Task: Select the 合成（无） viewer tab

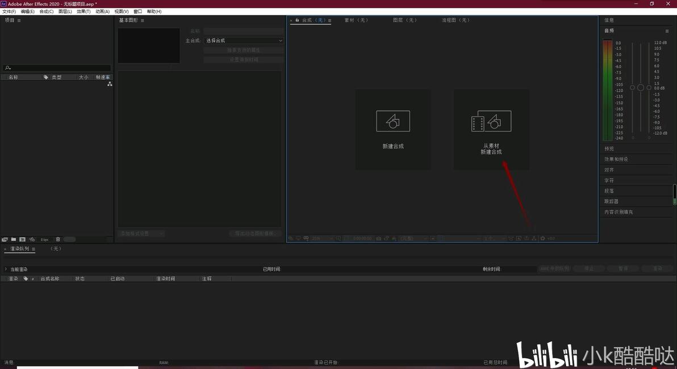Action: [x=314, y=20]
